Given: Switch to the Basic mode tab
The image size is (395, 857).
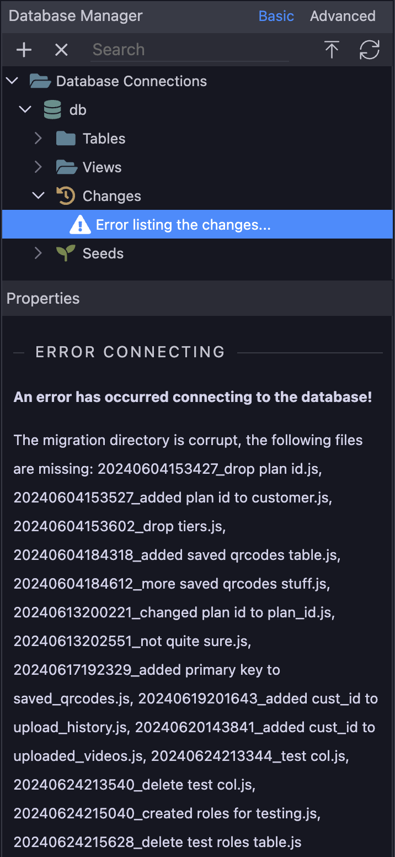Looking at the screenshot, I should tap(276, 16).
